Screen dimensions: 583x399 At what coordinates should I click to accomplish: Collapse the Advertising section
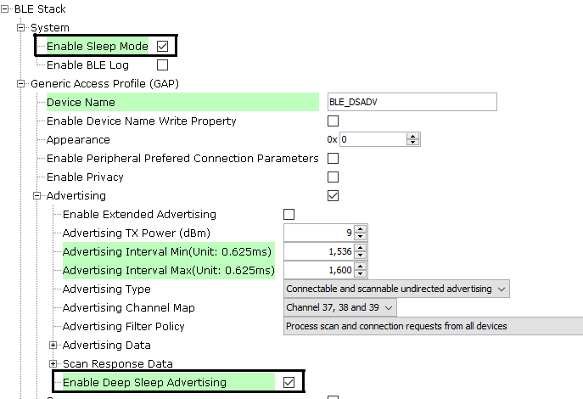38,195
